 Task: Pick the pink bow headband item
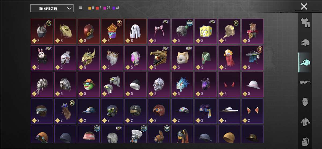[x=159, y=31]
